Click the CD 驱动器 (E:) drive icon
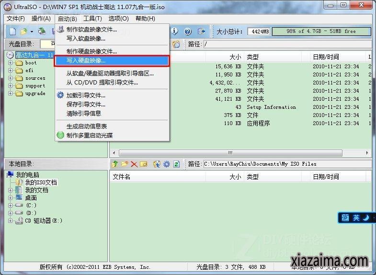 click(x=19, y=221)
